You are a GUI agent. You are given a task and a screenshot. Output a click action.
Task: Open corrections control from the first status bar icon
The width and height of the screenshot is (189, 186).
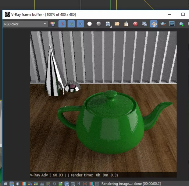pos(5,184)
